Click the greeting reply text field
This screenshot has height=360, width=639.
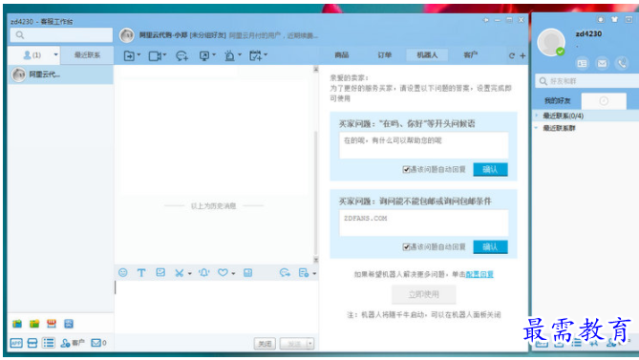pos(423,145)
